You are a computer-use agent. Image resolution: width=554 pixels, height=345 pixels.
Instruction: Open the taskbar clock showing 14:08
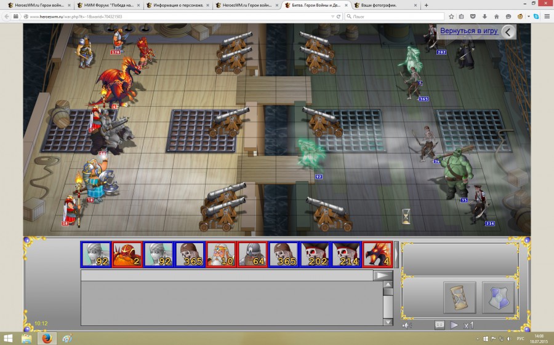(x=539, y=339)
